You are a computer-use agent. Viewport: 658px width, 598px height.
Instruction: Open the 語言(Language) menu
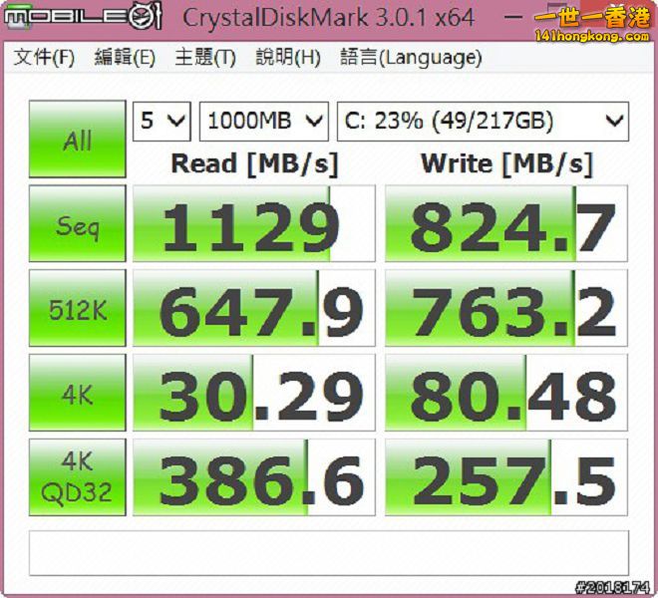click(x=411, y=58)
